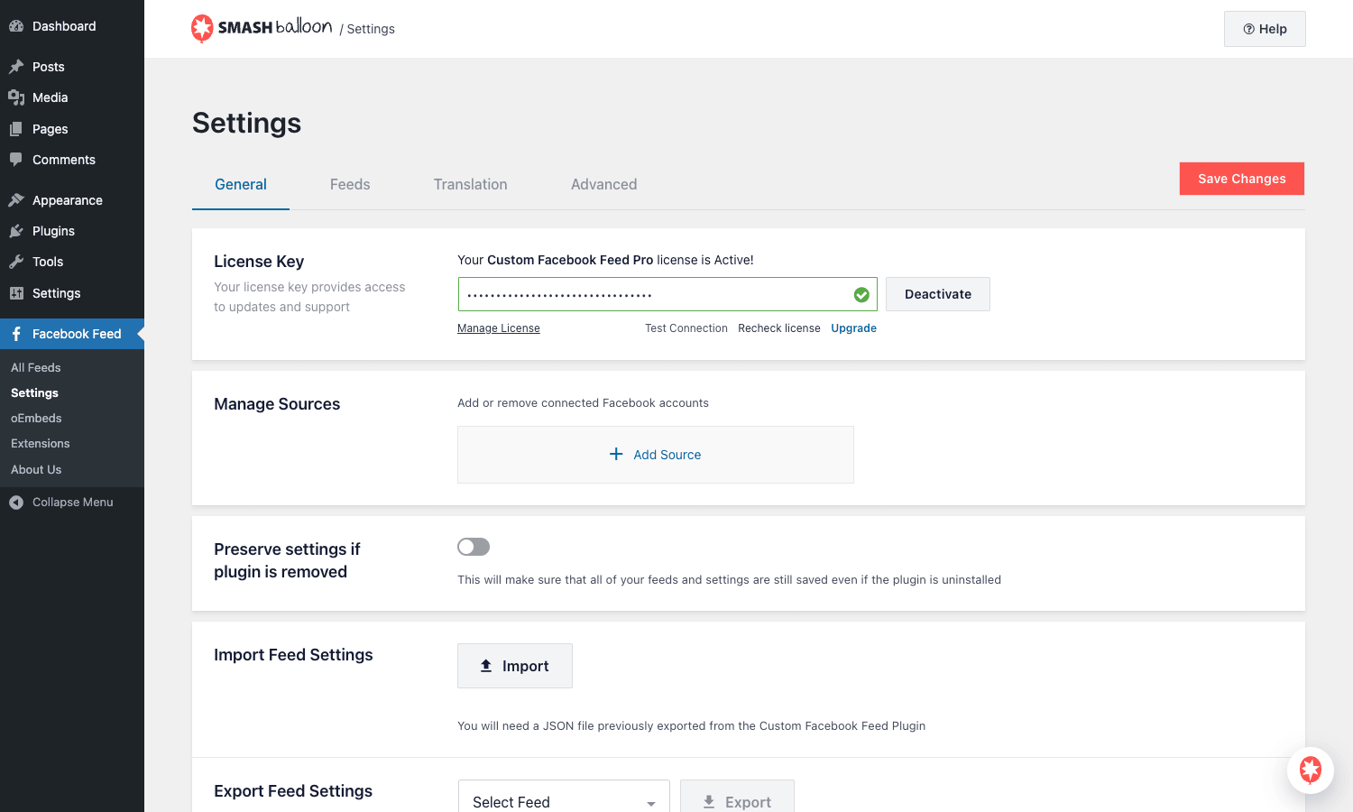
Task: Click the Deactivate license button
Action: (938, 294)
